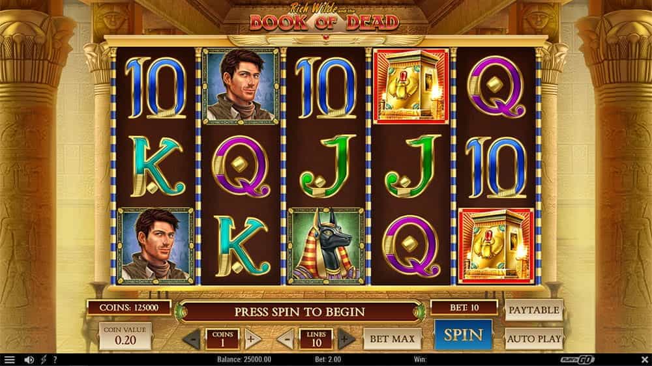
Task: Click the purple Q symbol on reel five
Action: 496,87
